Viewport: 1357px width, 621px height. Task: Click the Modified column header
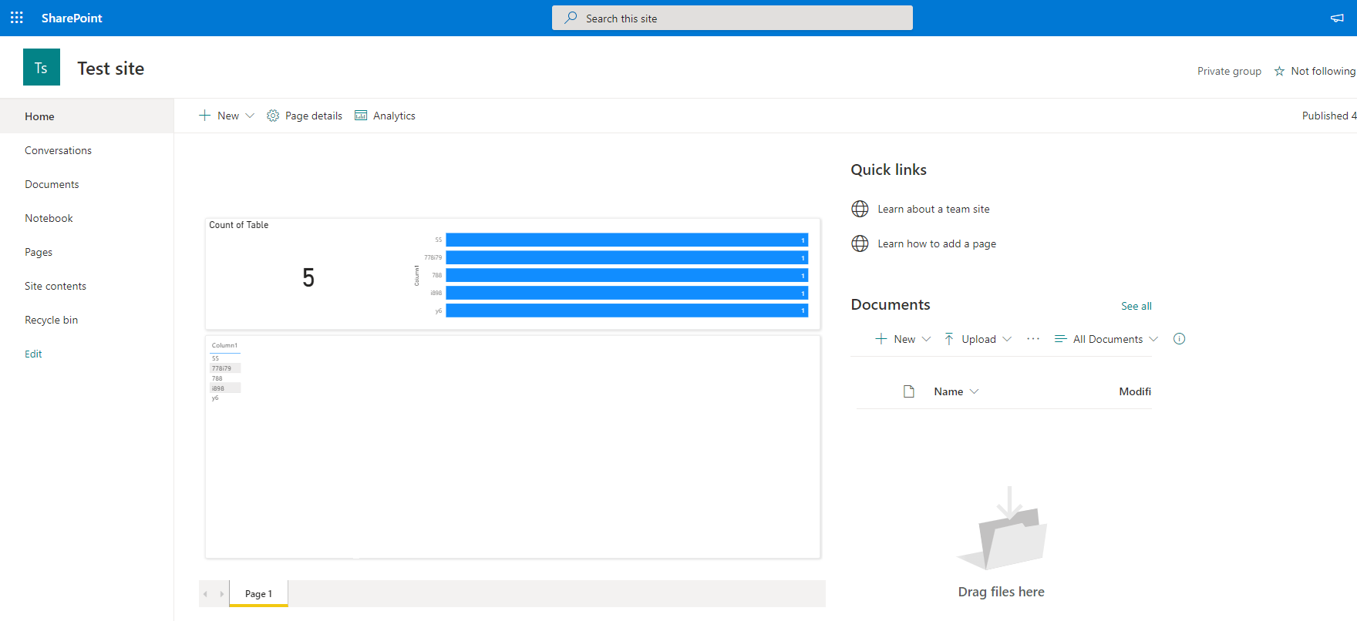(1135, 391)
